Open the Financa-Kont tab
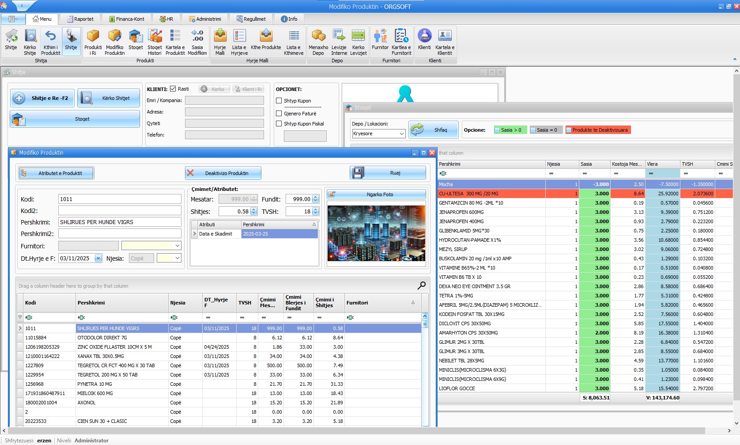 [127, 19]
